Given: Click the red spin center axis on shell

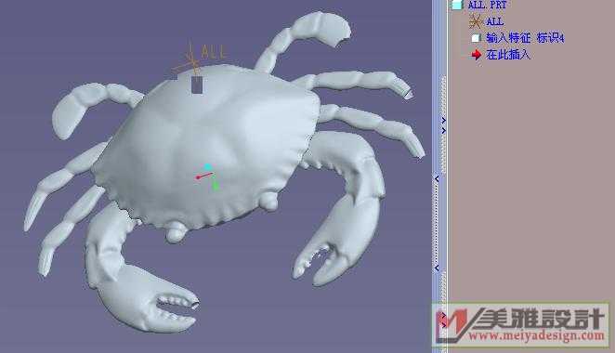Looking at the screenshot, I should click(204, 176).
